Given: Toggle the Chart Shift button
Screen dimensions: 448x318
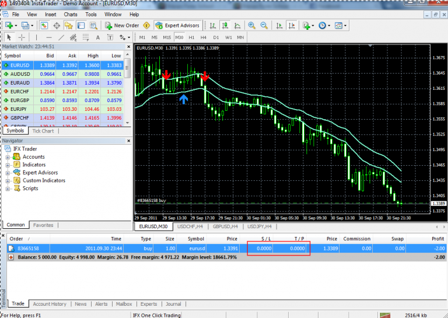Looking at the screenshot, I should click(292, 26).
